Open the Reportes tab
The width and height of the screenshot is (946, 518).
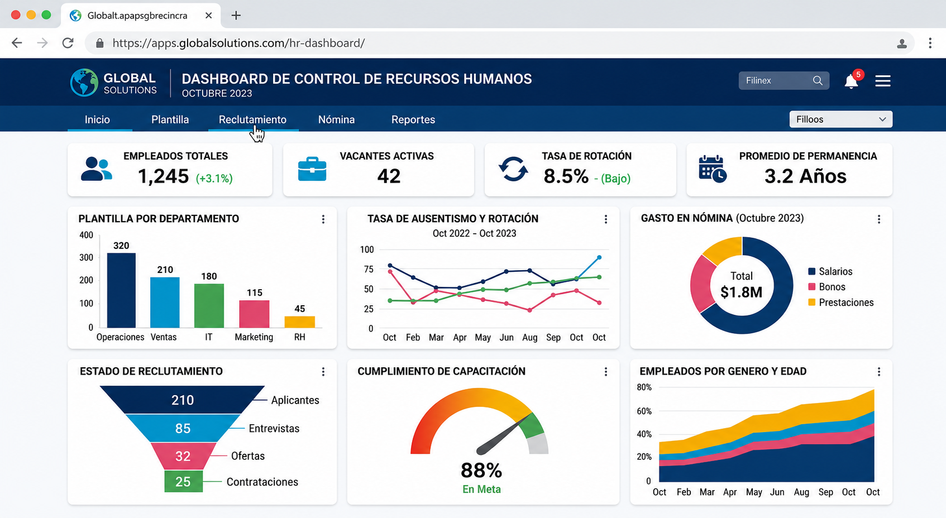point(413,119)
